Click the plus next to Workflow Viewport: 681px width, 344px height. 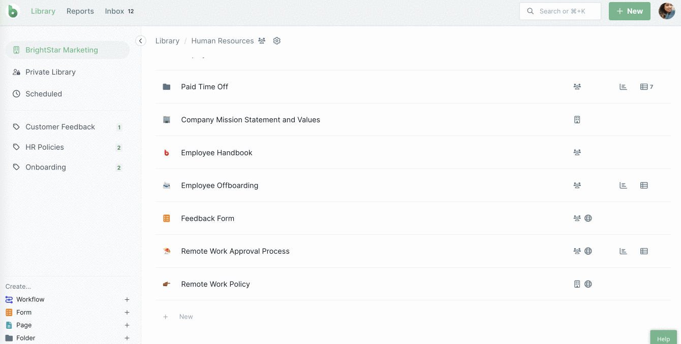[x=127, y=299]
